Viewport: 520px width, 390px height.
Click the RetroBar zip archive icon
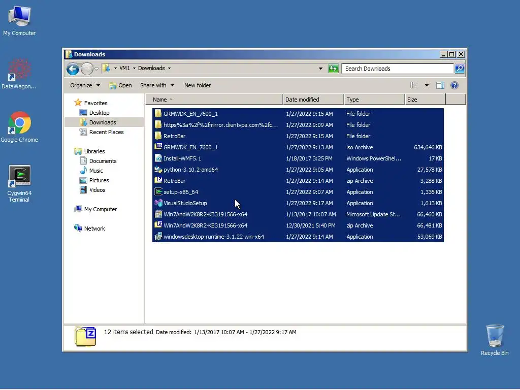click(x=158, y=180)
